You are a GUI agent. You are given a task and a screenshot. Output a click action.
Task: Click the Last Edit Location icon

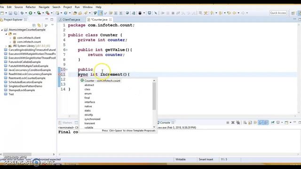point(229,13)
